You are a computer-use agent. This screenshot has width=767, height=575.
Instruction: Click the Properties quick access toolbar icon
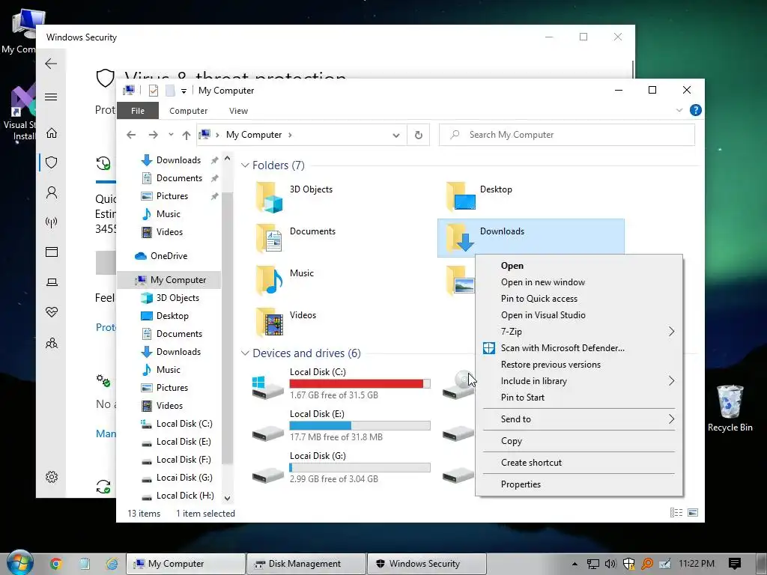[153, 91]
